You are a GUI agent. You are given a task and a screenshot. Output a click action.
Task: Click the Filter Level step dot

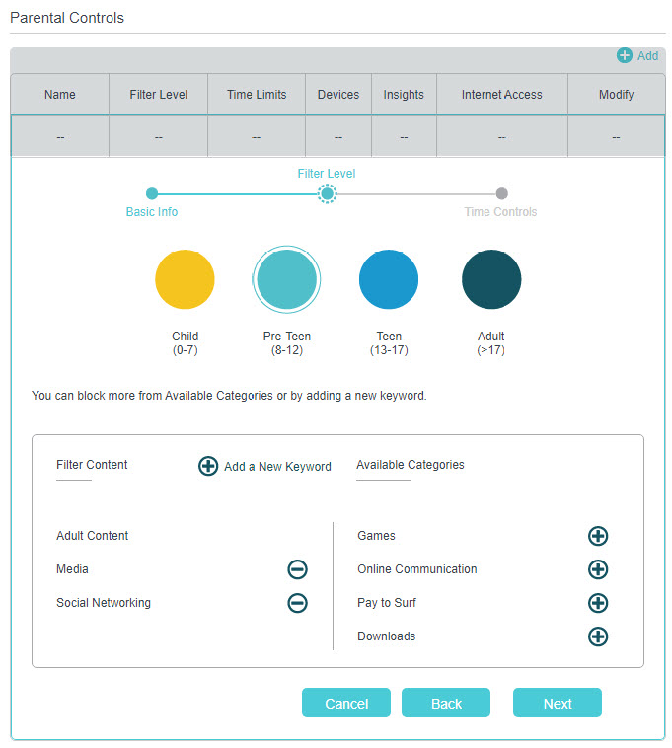(328, 193)
